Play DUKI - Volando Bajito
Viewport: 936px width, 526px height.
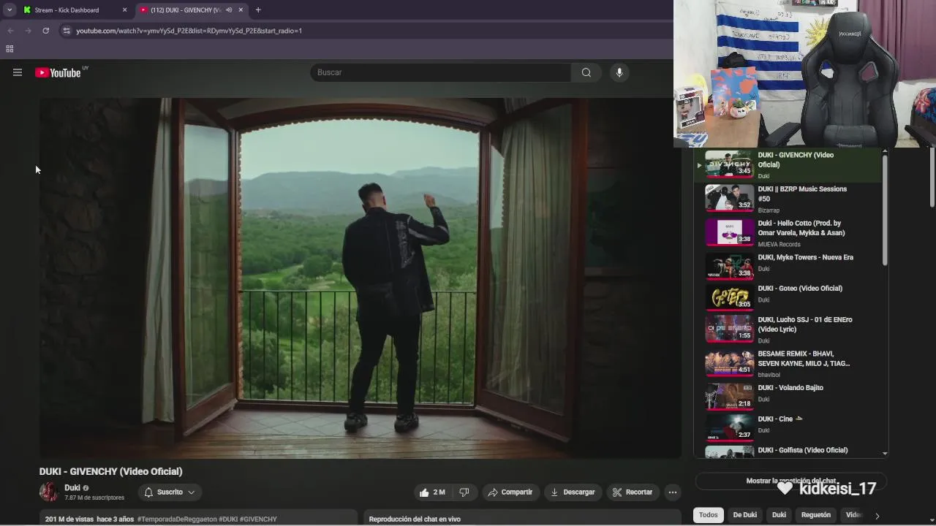point(788,397)
